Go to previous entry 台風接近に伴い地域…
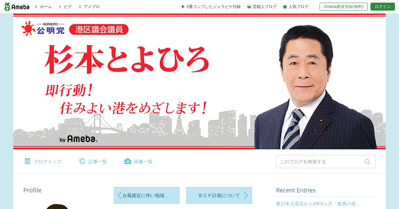 (147, 195)
